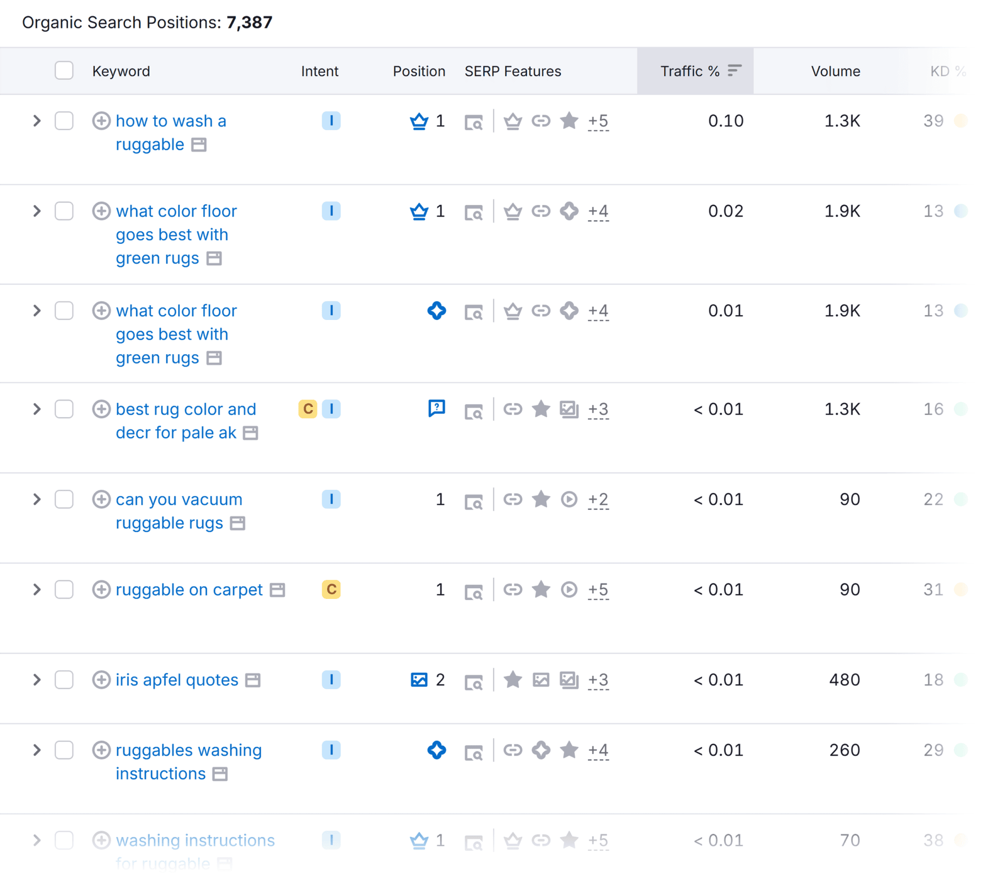Image resolution: width=983 pixels, height=881 pixels.
Task: Sort by Intent column header
Action: [319, 71]
